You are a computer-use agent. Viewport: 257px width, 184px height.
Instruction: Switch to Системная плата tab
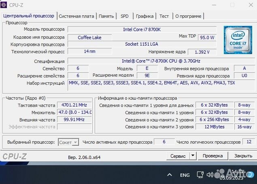point(76,16)
